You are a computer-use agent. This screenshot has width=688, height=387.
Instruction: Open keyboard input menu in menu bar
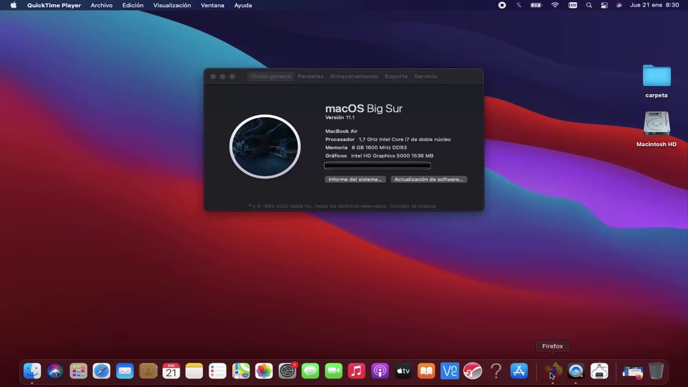point(573,5)
